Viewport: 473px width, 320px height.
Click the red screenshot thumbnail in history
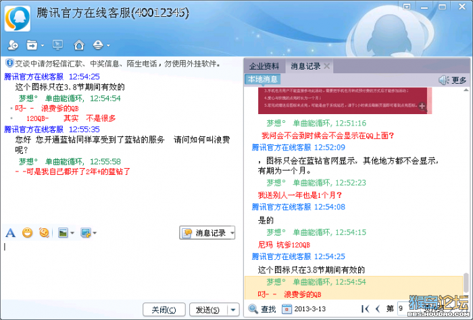point(345,101)
